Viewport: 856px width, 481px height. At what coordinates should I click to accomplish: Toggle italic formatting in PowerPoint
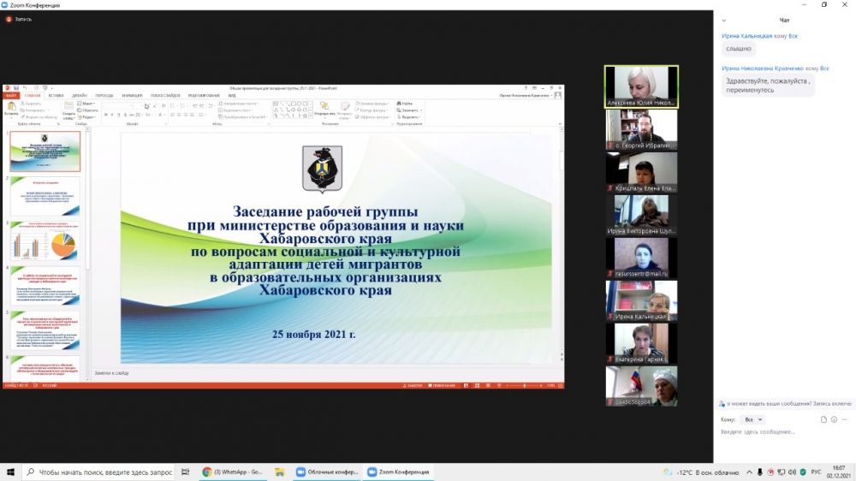(112, 115)
